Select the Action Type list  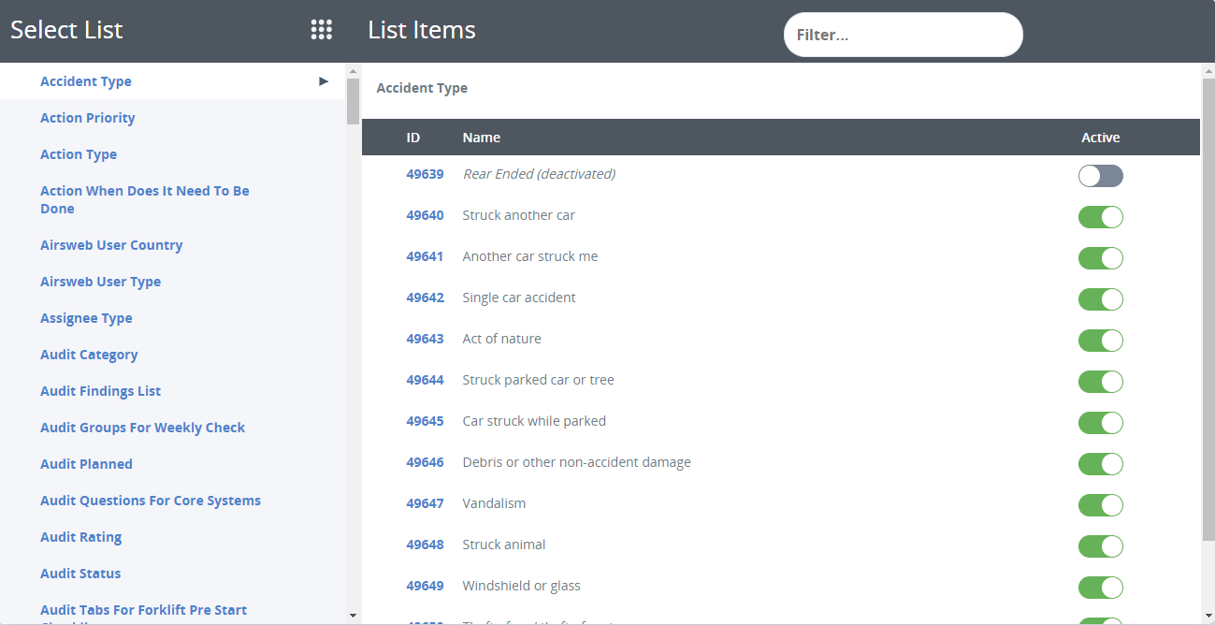click(x=79, y=154)
